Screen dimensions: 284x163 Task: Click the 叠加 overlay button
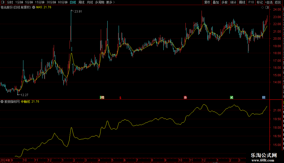[216, 2]
